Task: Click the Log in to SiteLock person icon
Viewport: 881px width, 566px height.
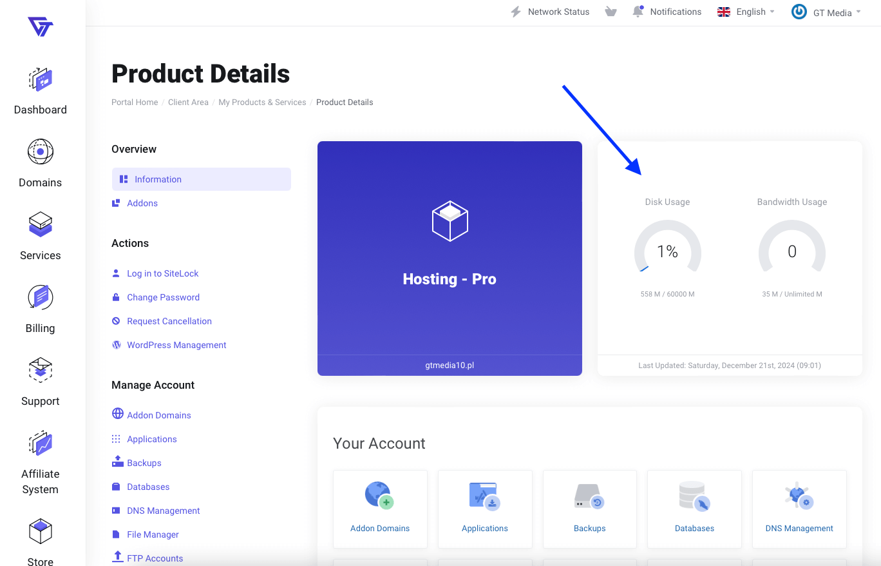Action: pos(116,273)
